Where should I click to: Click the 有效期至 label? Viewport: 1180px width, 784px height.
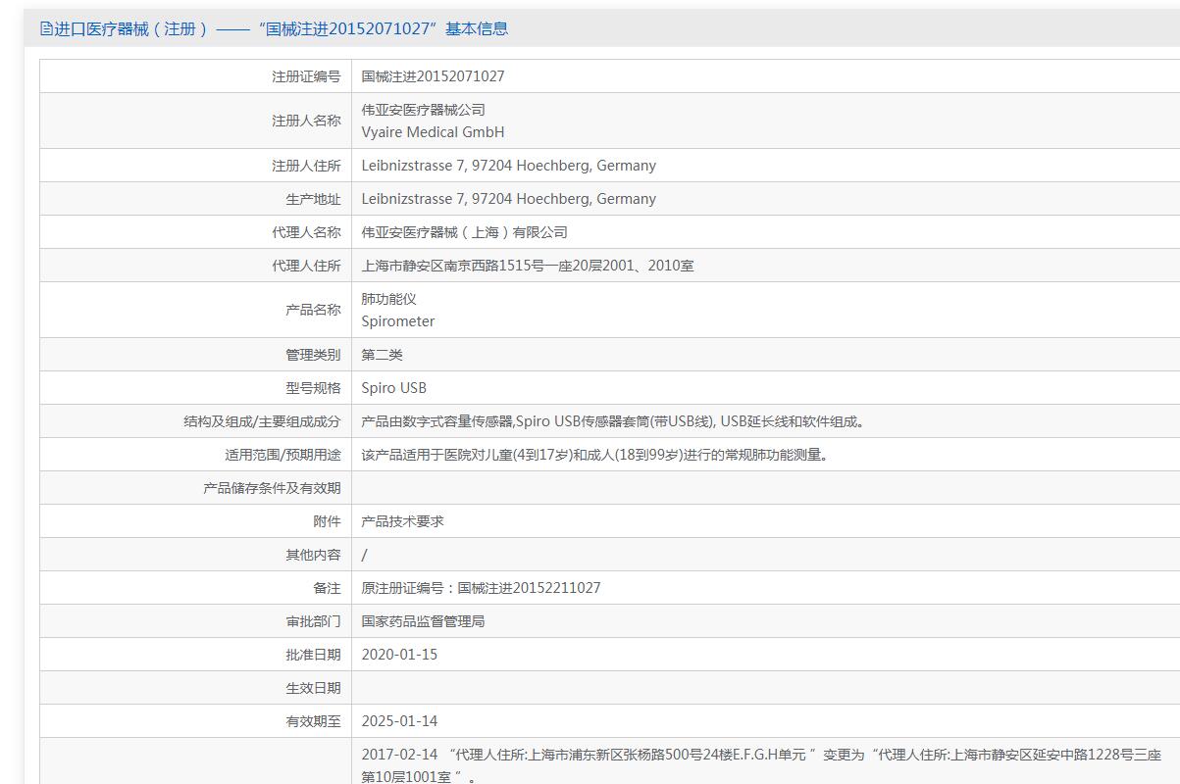tap(313, 721)
